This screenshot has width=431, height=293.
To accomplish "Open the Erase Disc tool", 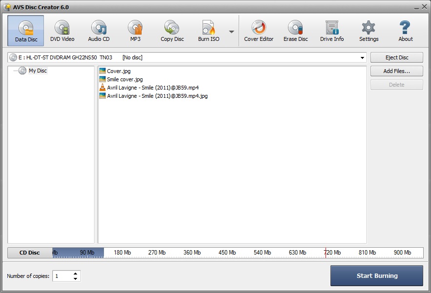I will point(295,30).
